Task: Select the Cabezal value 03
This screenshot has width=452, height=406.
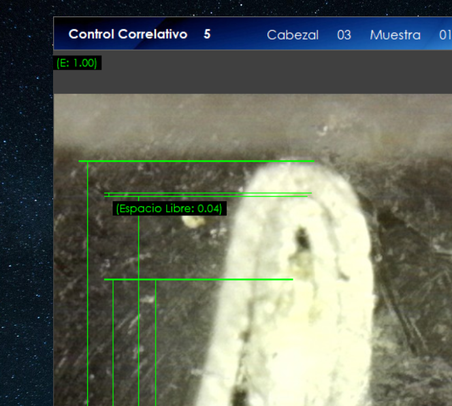Action: click(x=344, y=35)
